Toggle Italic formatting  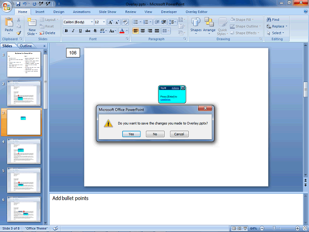pos(73,31)
